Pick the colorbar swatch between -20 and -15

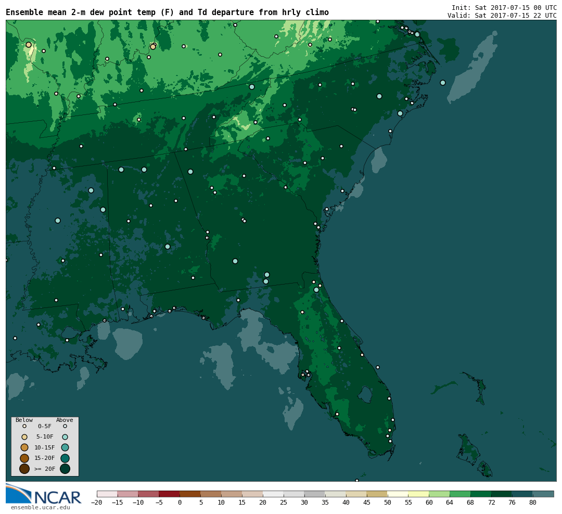coord(107,494)
